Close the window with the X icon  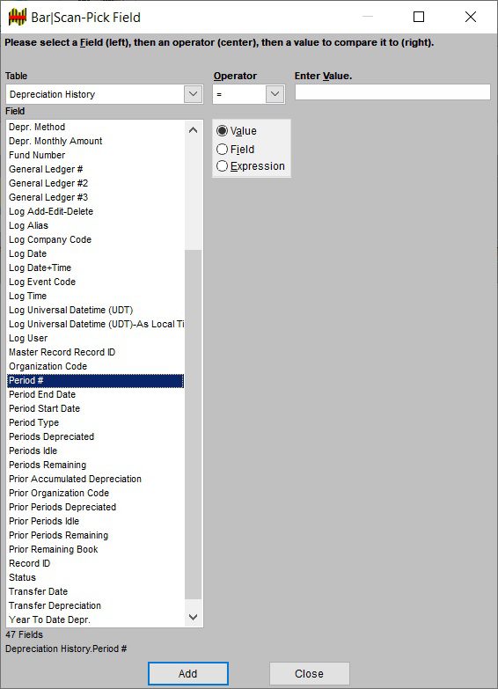point(471,17)
